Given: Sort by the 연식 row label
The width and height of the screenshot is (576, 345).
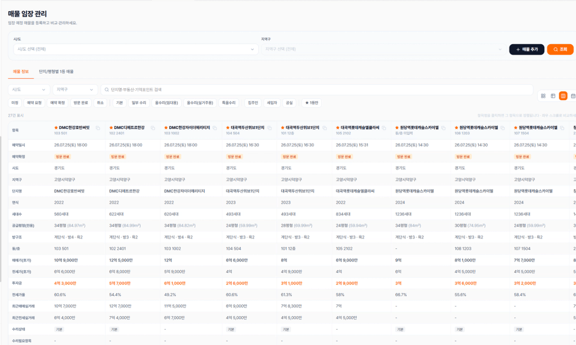Looking at the screenshot, I should [x=15, y=203].
